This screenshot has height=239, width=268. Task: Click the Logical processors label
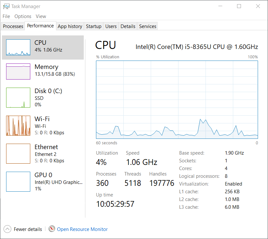(x=199, y=176)
